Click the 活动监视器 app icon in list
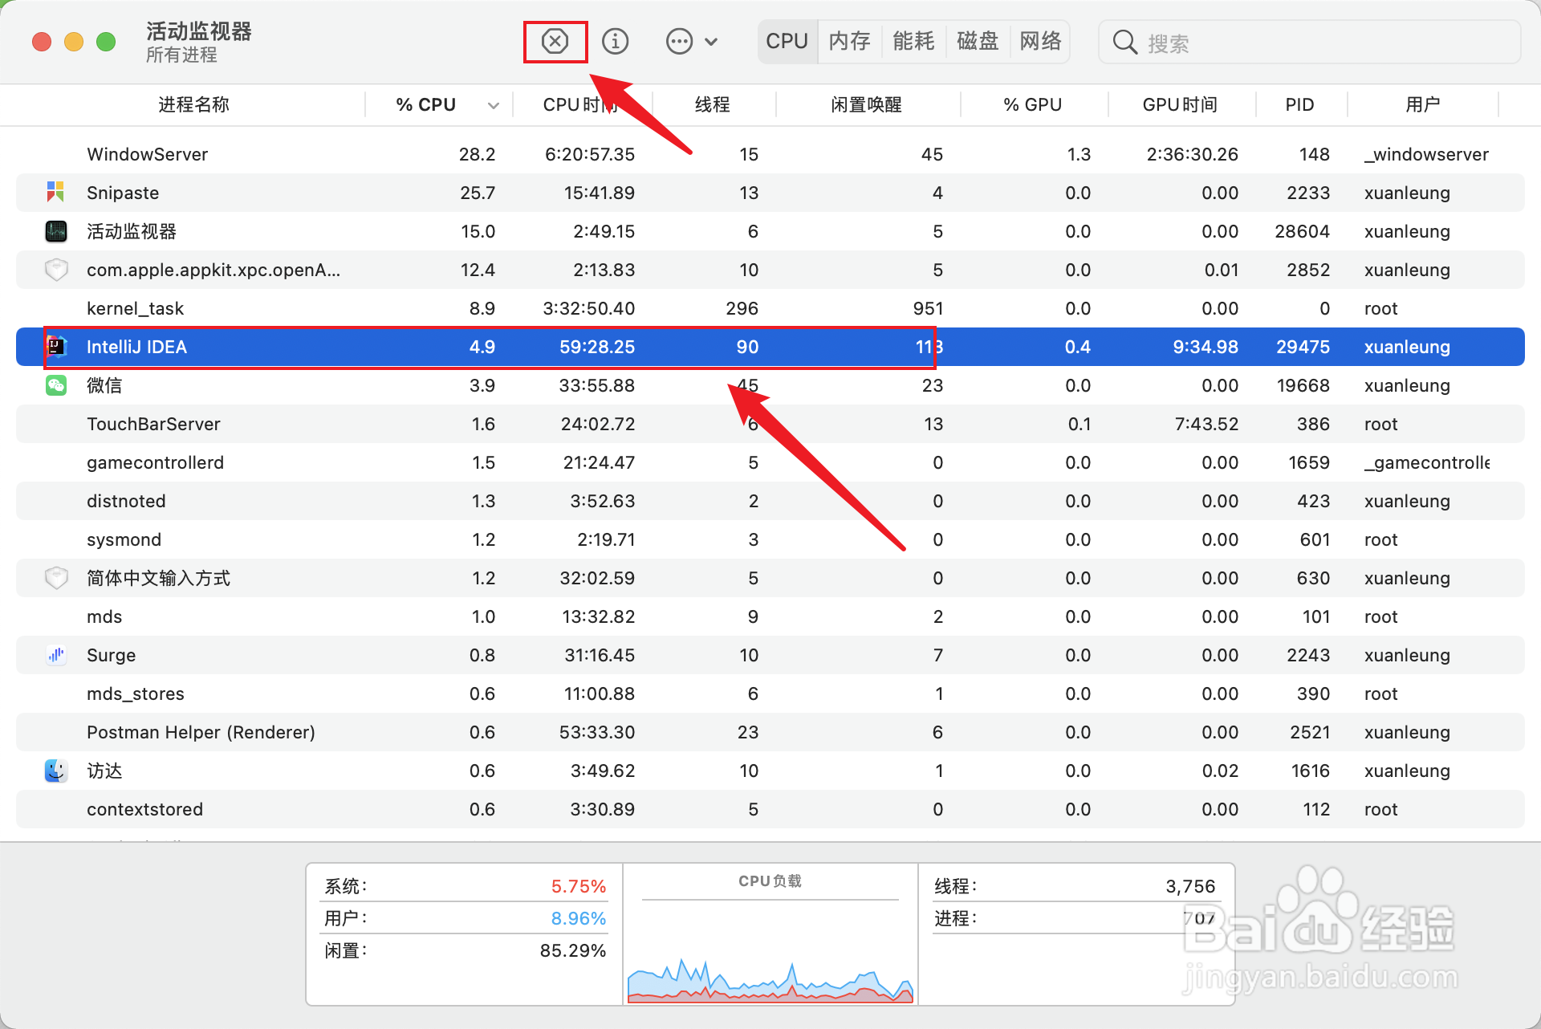 point(56,231)
